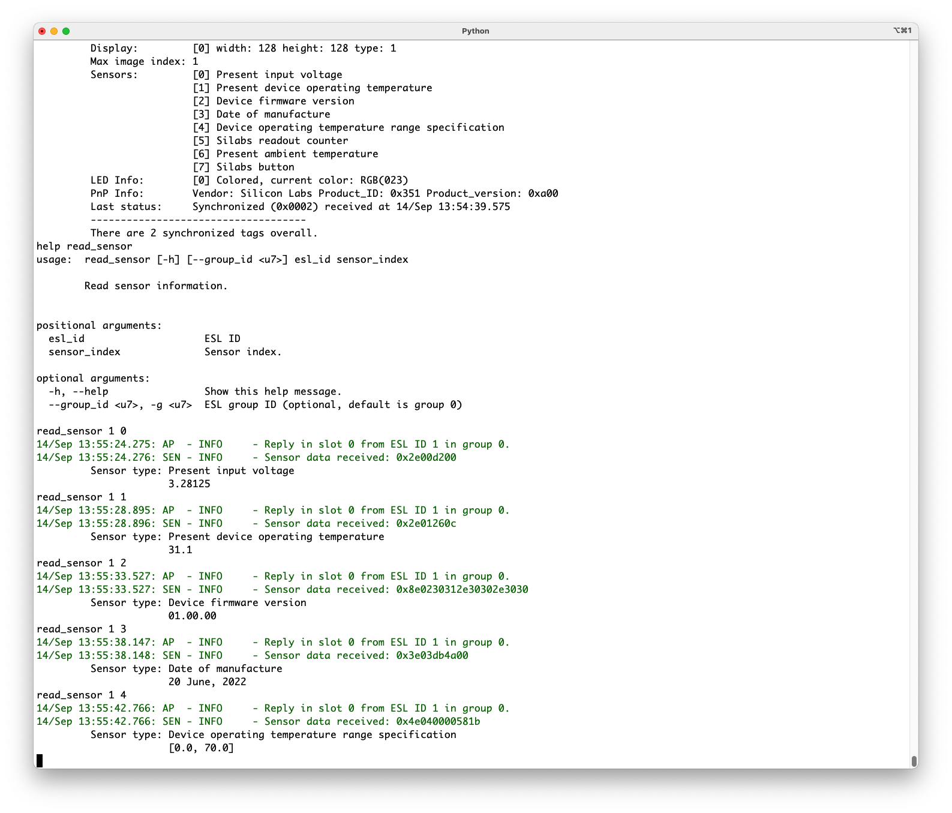Click the manufacture date '20 June, 2022'
This screenshot has height=813, width=952.
207,682
